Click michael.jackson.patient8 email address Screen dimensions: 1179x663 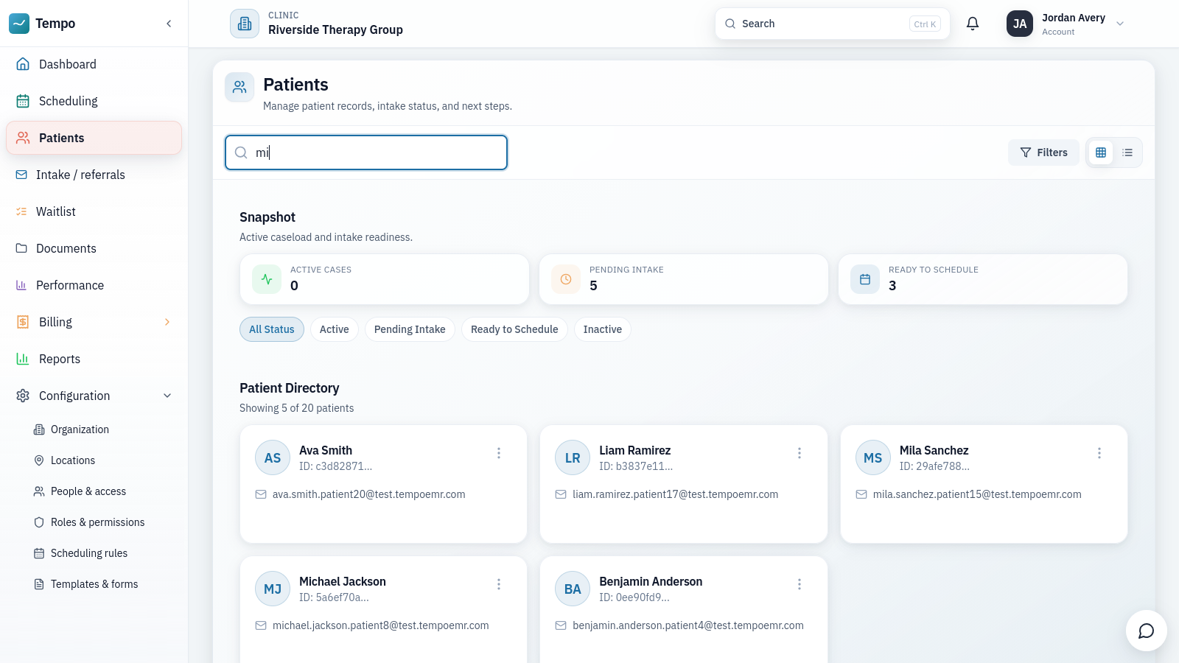[x=381, y=625]
